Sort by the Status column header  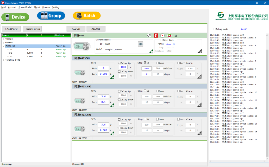(x=62, y=35)
